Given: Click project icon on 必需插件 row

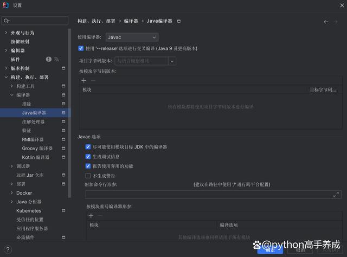Looking at the screenshot, I should pyautogui.click(x=63, y=237).
